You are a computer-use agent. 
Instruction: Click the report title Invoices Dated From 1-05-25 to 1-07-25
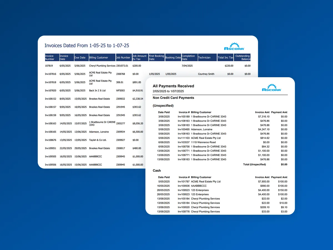click(x=87, y=46)
